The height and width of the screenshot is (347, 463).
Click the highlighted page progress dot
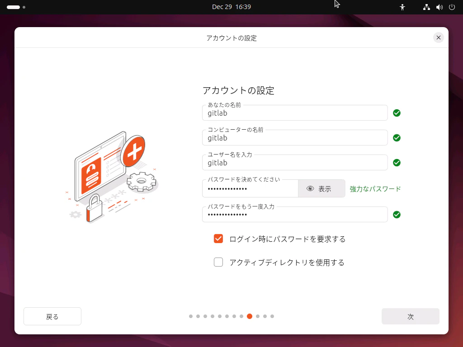coord(250,317)
